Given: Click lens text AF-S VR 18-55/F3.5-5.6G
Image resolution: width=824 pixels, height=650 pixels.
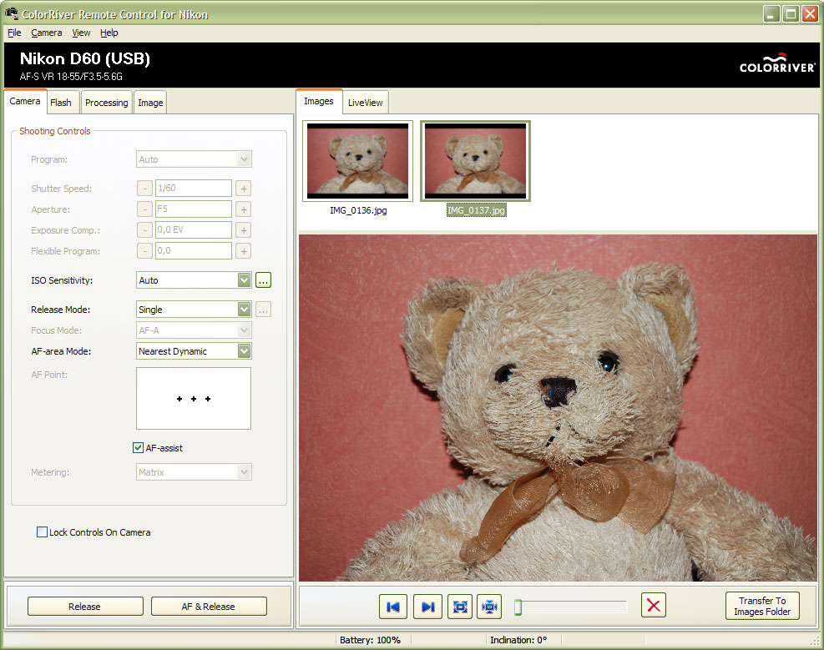Looking at the screenshot, I should 71,77.
